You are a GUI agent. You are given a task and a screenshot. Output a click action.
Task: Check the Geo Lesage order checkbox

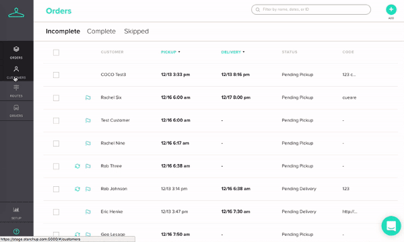point(56,234)
